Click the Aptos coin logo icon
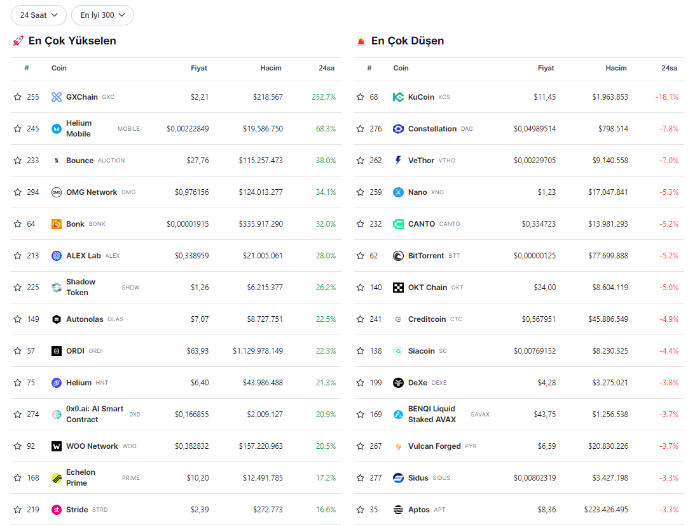The height and width of the screenshot is (525, 688). 398,510
